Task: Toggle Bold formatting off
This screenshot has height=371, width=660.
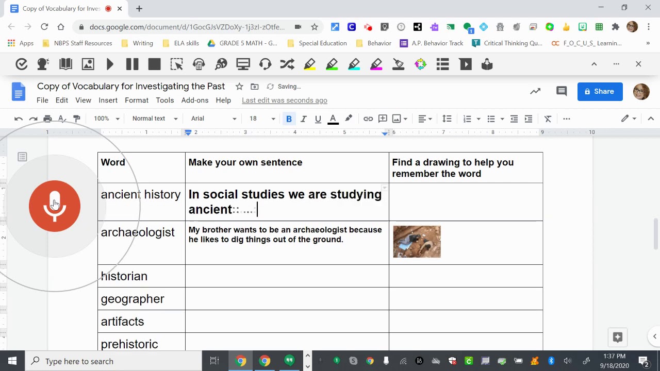Action: pyautogui.click(x=289, y=119)
